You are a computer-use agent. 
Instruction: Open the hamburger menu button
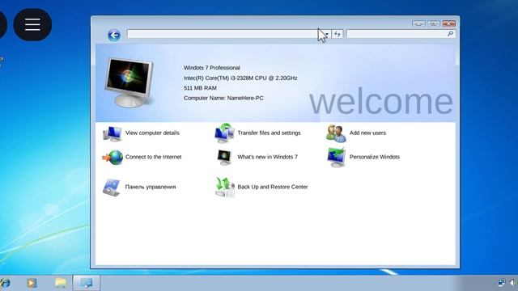coord(32,25)
